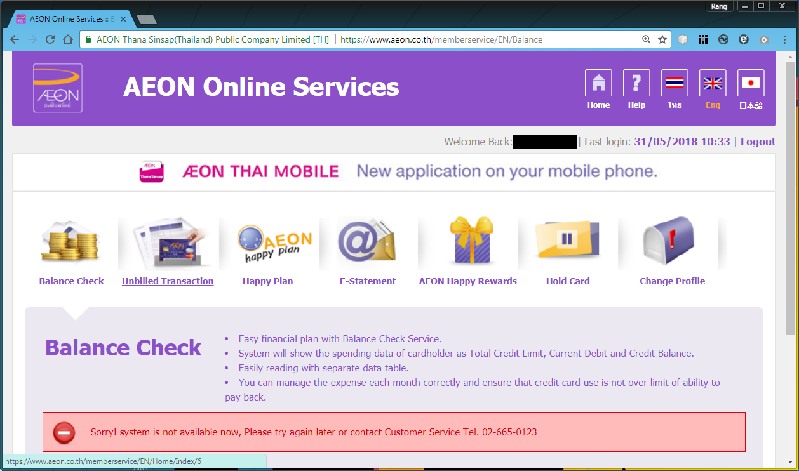The image size is (799, 471).
Task: Close the AEON Online Services tab
Action: coord(123,19)
